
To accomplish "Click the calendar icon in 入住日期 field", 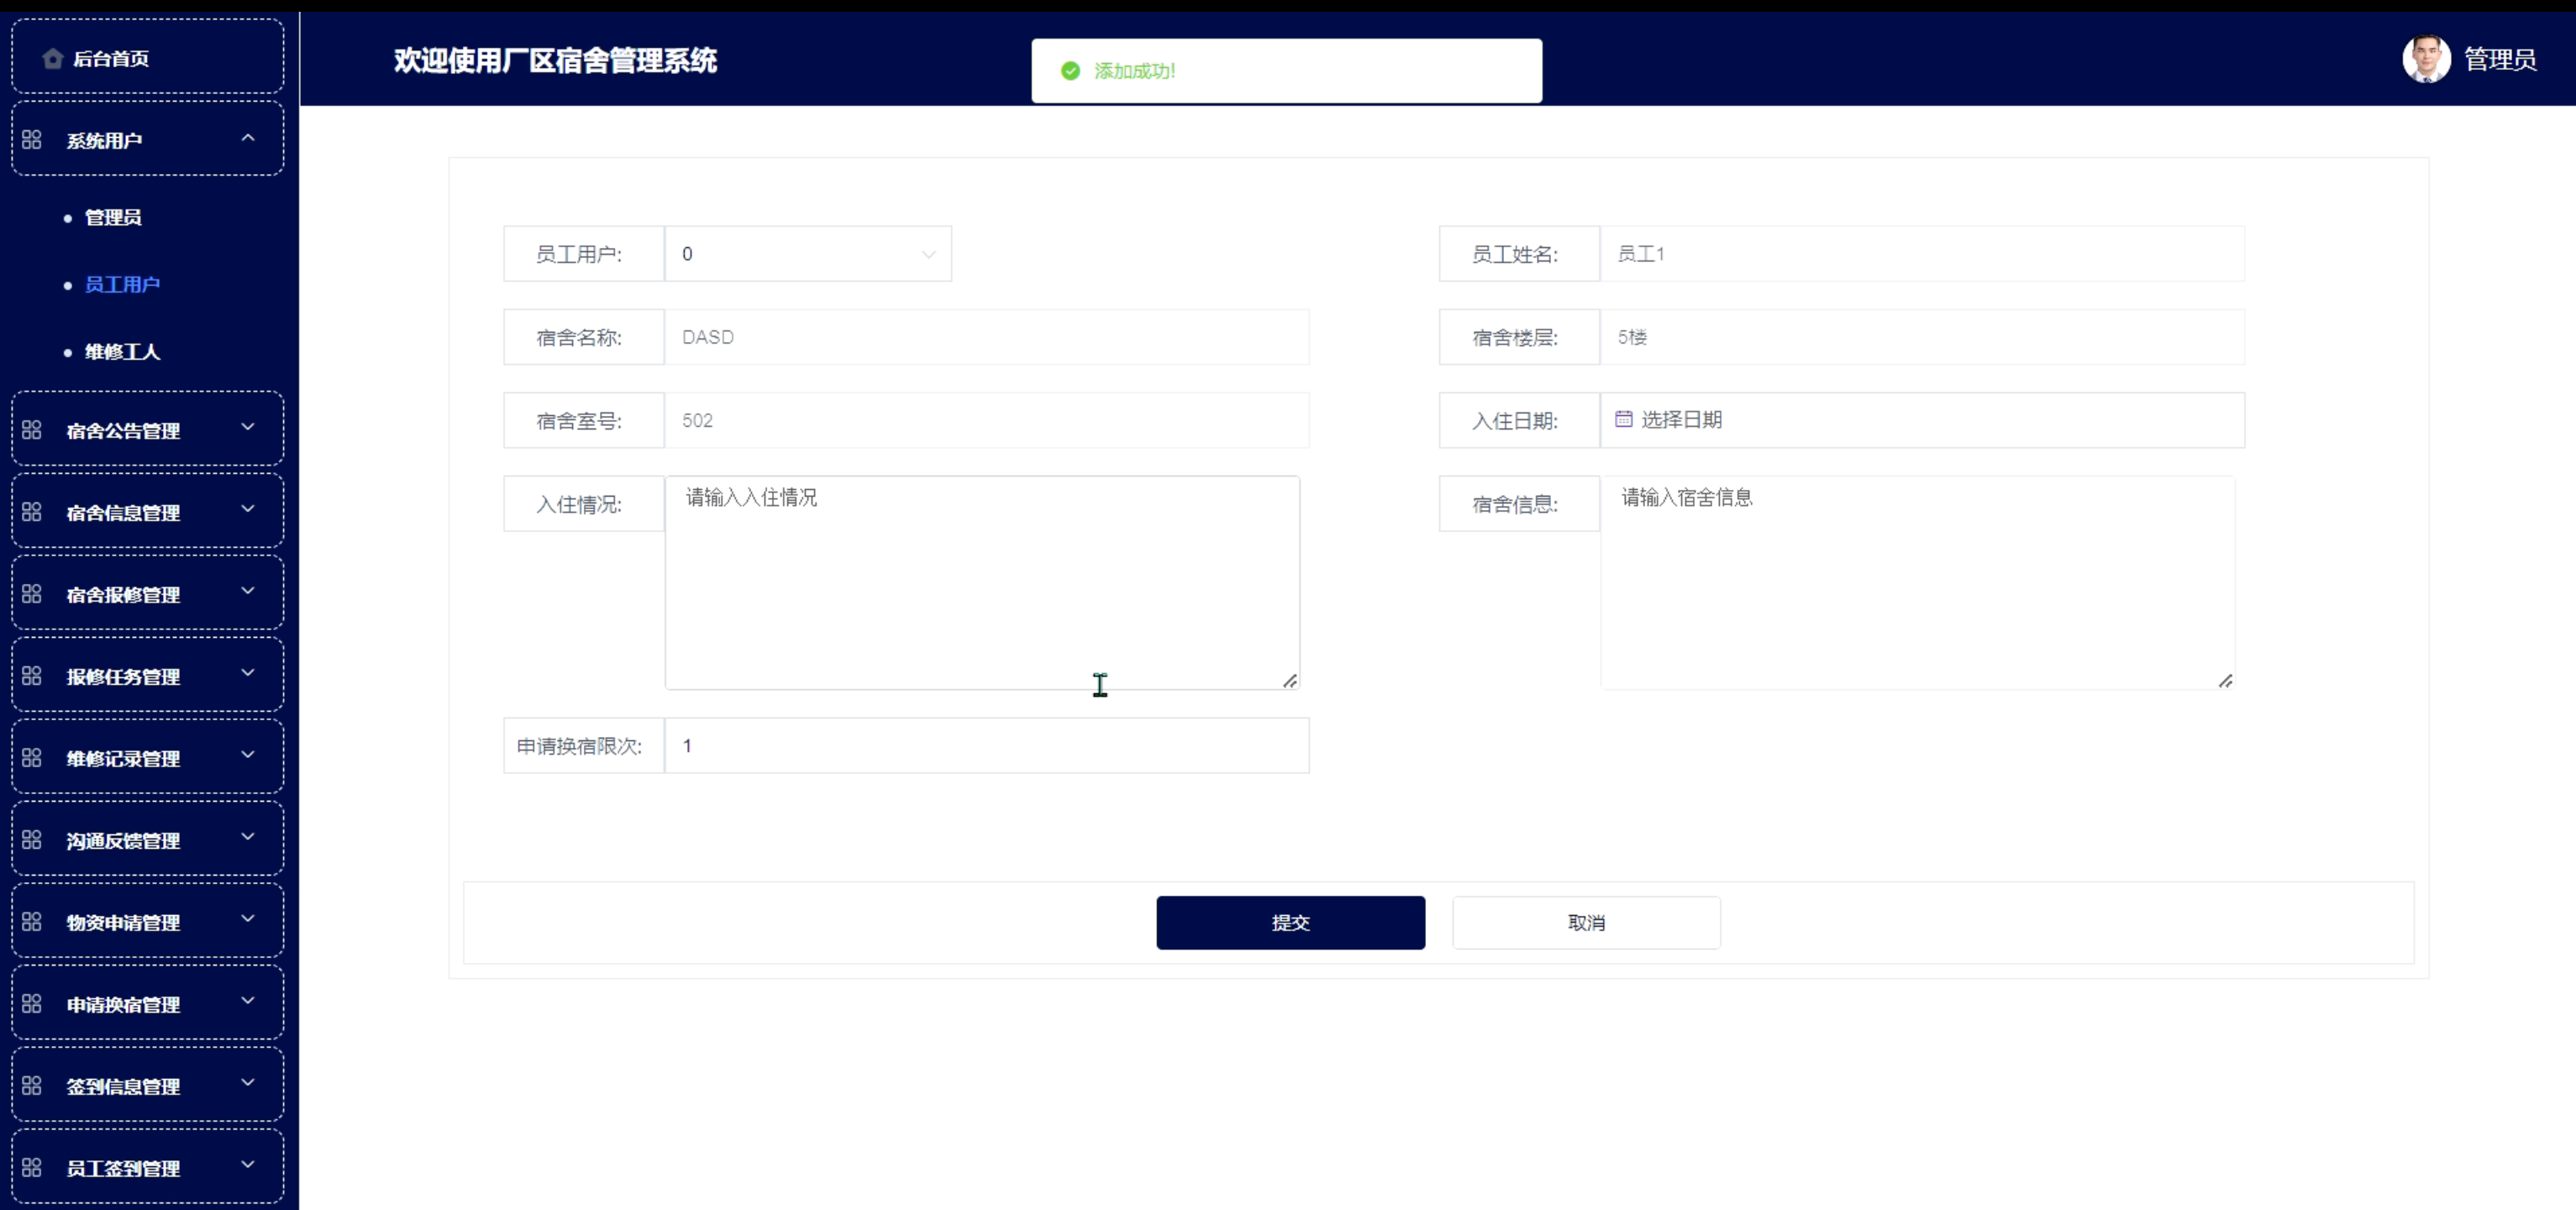I will pos(1624,420).
